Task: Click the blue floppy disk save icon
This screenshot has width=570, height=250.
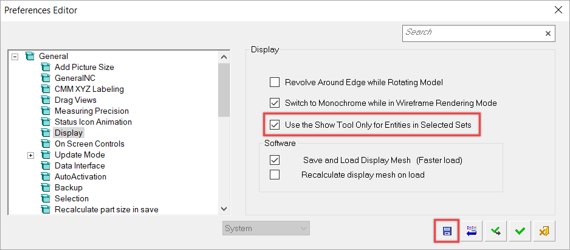Action: click(447, 231)
